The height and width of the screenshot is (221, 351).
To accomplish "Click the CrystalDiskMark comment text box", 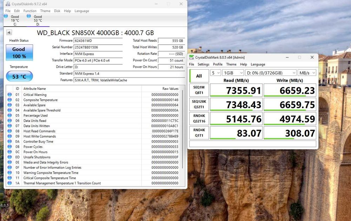I will (x=253, y=144).
